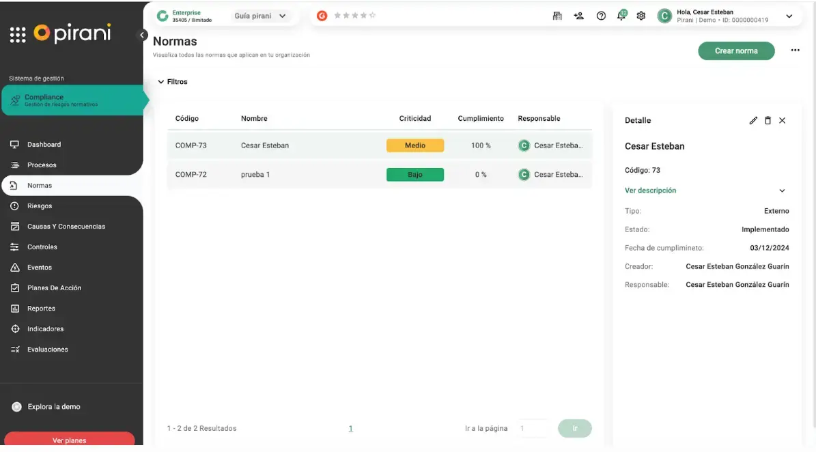Open the notifications bell icon

621,16
